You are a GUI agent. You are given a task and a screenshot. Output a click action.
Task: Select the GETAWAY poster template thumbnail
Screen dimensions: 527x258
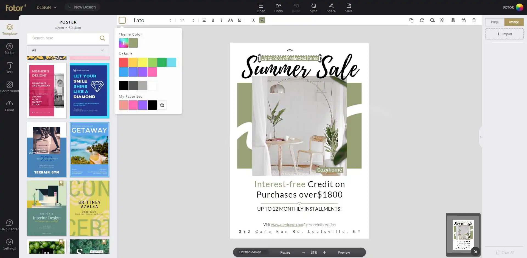pyautogui.click(x=89, y=149)
